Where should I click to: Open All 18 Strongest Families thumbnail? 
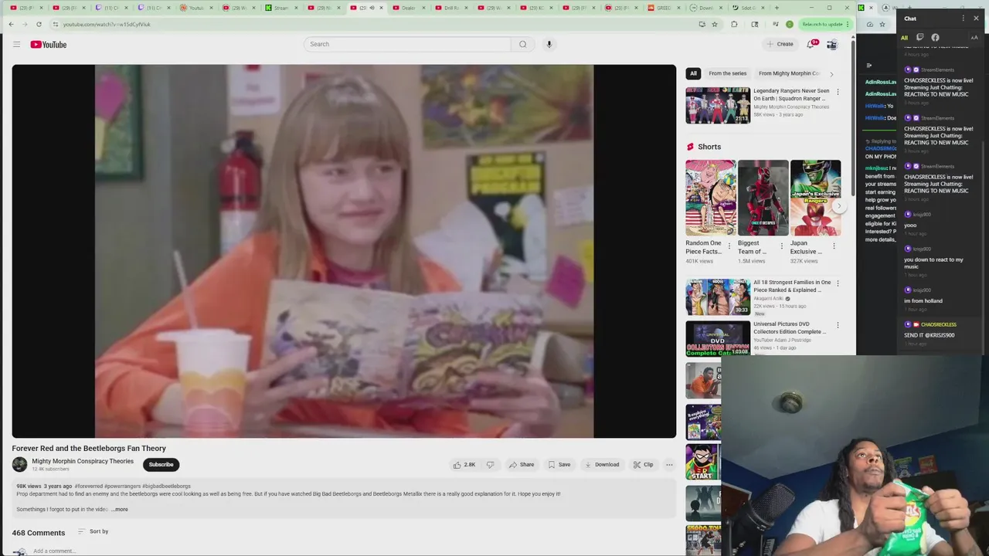tap(718, 297)
